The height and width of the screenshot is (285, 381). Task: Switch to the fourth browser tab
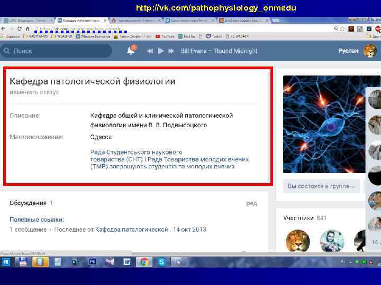point(189,21)
